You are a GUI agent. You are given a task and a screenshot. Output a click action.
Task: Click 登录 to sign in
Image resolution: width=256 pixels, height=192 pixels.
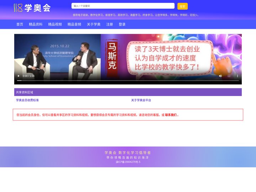pyautogui.click(x=122, y=24)
